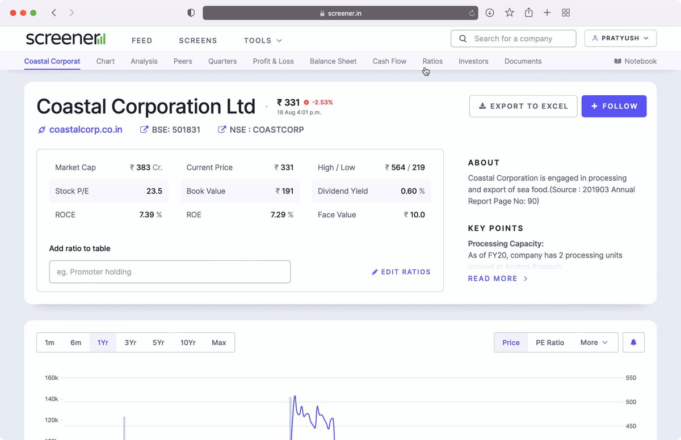The width and height of the screenshot is (681, 440).
Task: Open BSE: 501831 link
Action: tap(176, 130)
